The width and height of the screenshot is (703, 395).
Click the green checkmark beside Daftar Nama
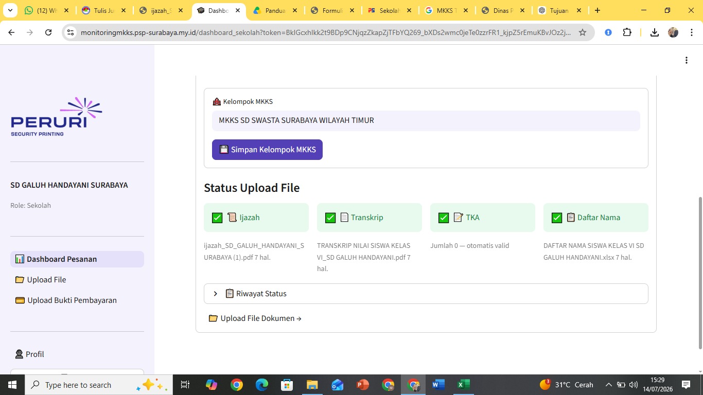click(x=557, y=218)
